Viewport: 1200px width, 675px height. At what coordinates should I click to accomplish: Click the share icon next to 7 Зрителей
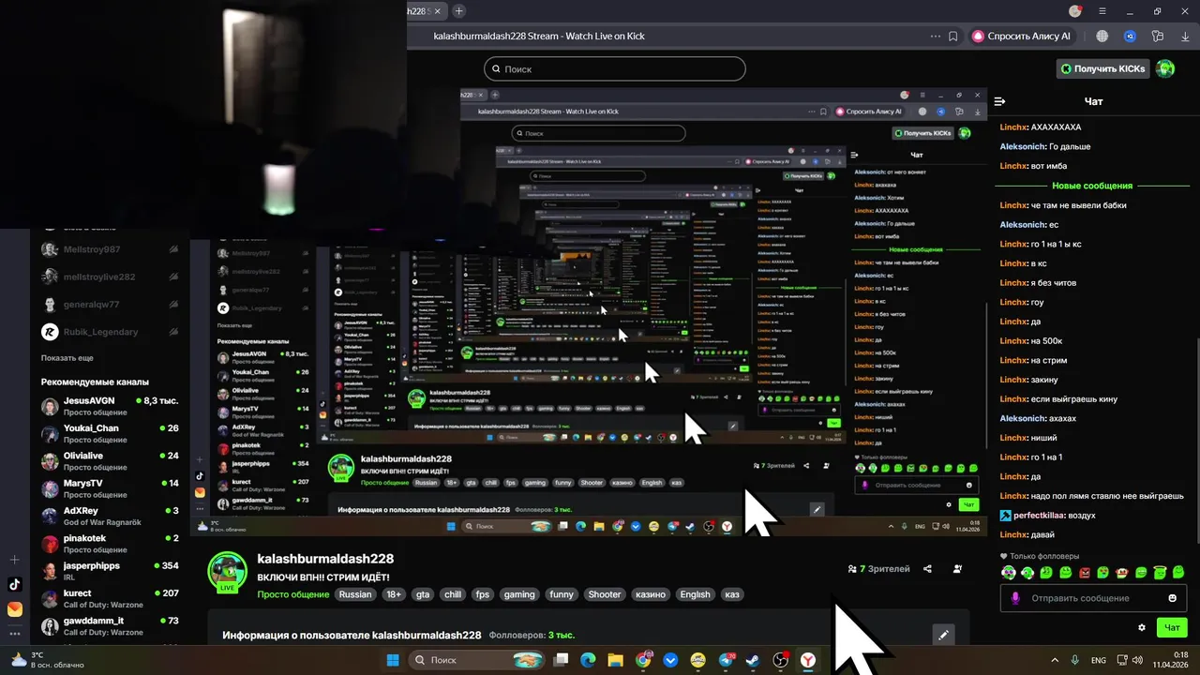click(927, 569)
